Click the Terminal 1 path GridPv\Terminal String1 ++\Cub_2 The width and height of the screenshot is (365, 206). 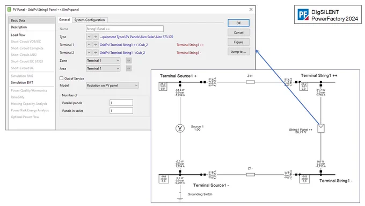(x=123, y=45)
